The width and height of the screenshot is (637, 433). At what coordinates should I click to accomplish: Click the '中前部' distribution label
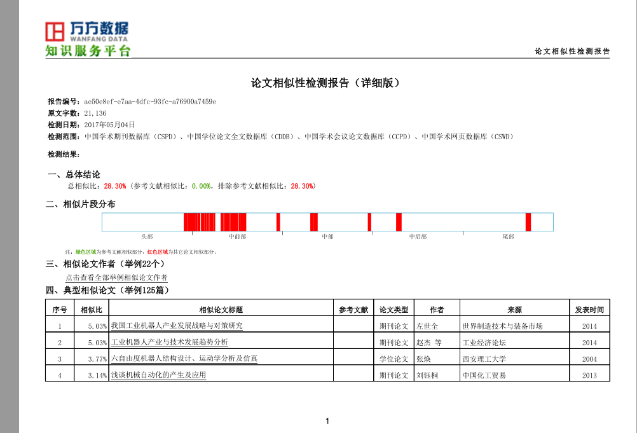pos(237,237)
